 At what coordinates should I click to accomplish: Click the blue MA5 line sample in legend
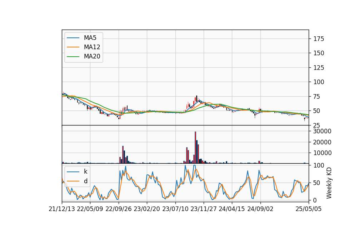tap(73, 38)
